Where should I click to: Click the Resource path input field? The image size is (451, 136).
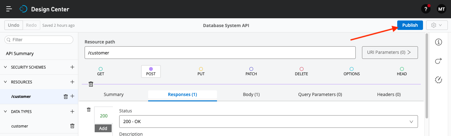[220, 53]
